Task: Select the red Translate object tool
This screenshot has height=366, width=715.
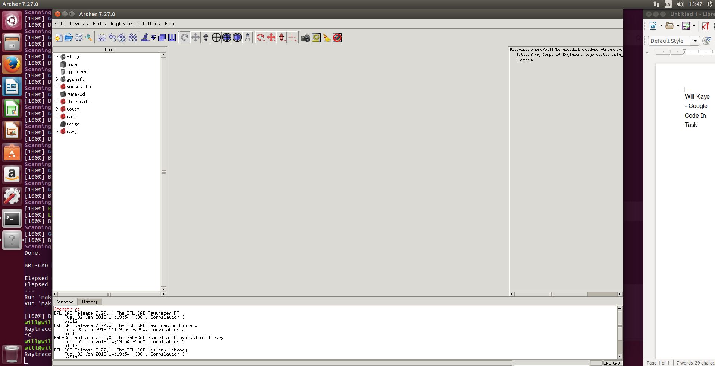Action: [x=271, y=38]
